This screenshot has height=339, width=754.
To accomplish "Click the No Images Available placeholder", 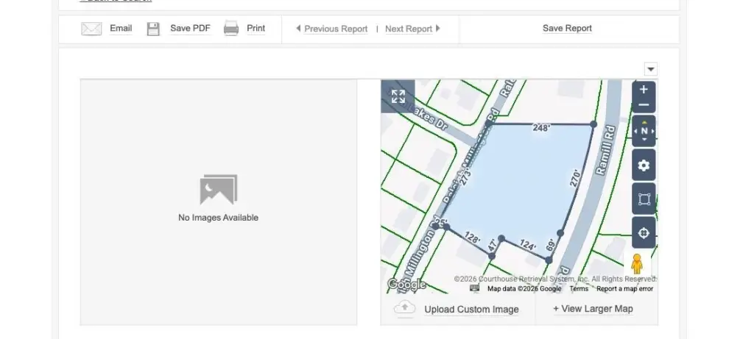I will [x=218, y=200].
